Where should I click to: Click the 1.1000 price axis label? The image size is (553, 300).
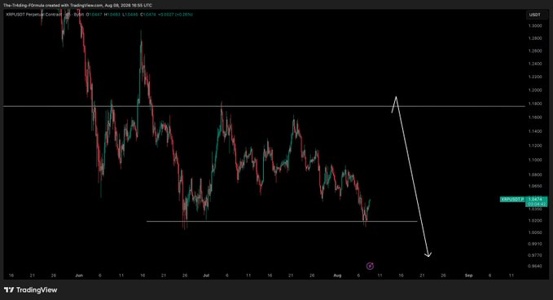pos(535,160)
